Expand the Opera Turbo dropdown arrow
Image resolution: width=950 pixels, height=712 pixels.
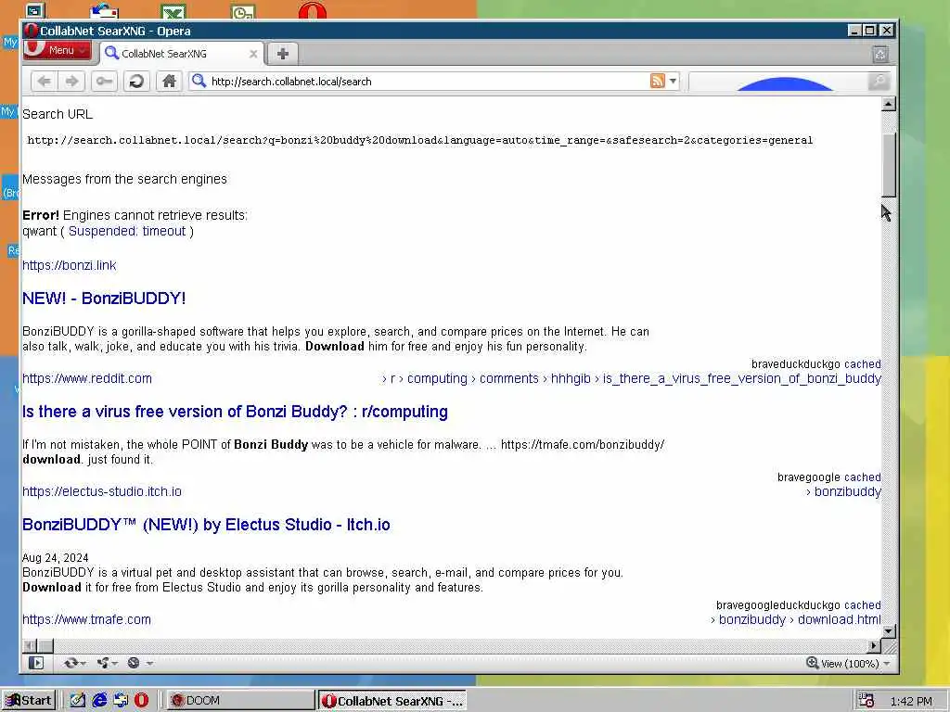click(149, 664)
